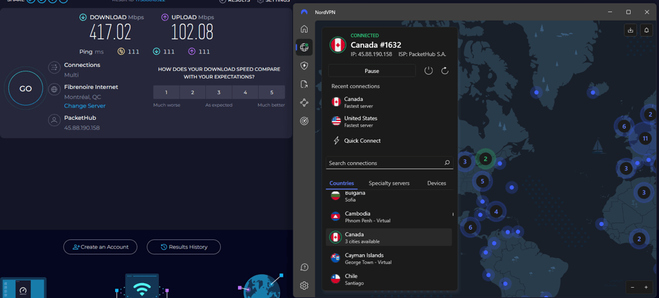659x298 pixels.
Task: Click the magnifier in Search connections
Action: tap(447, 163)
